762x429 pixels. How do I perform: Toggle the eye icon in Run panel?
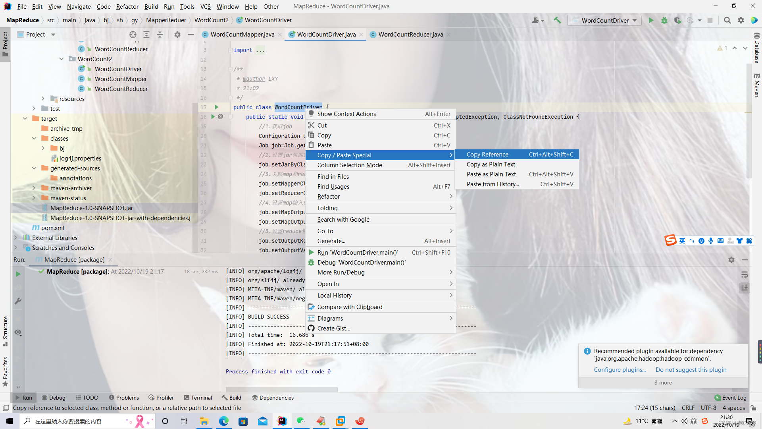[x=18, y=332]
